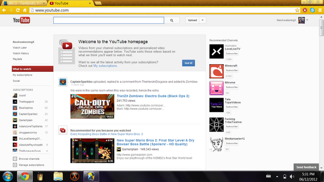The height and width of the screenshot is (182, 324).
Task: Open LoveLiveTV channel thumbnail
Action: [216, 52]
